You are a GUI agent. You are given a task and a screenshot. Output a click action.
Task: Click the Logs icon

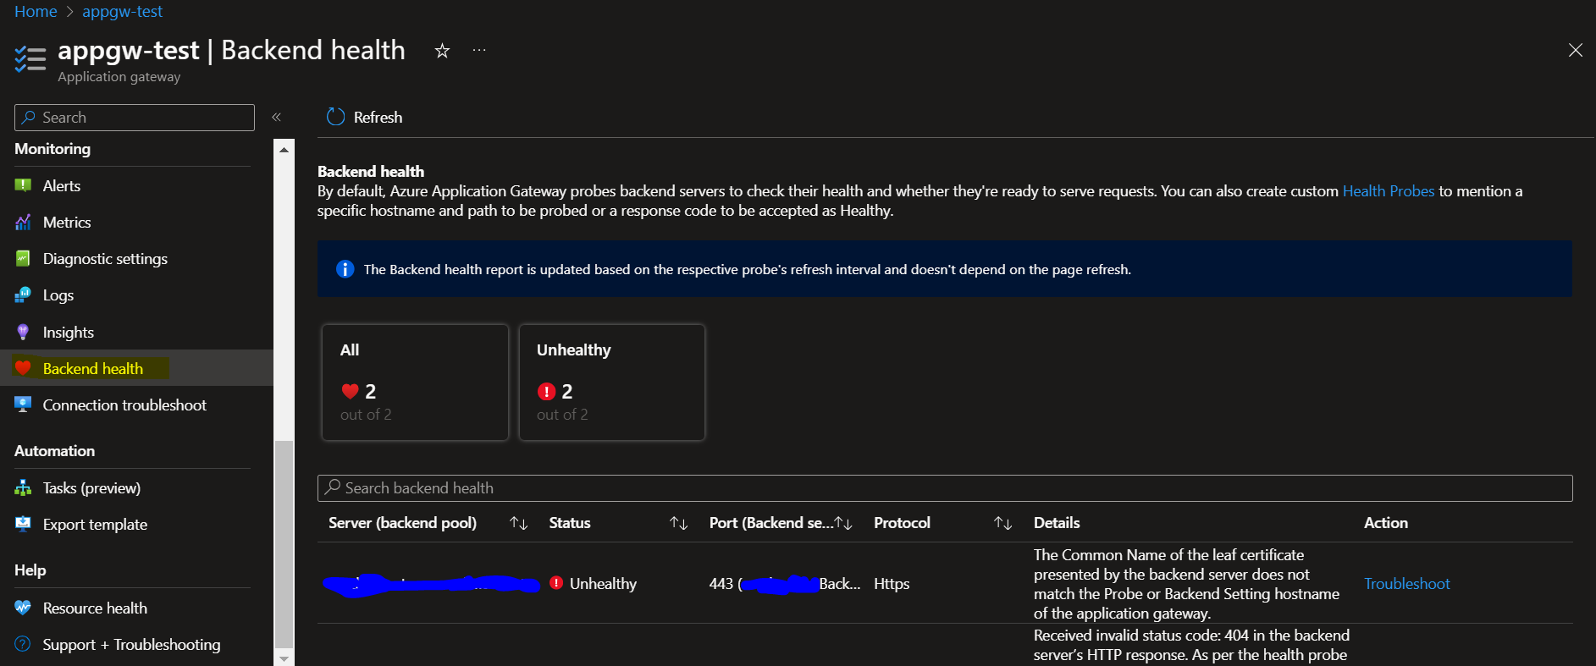(x=23, y=295)
